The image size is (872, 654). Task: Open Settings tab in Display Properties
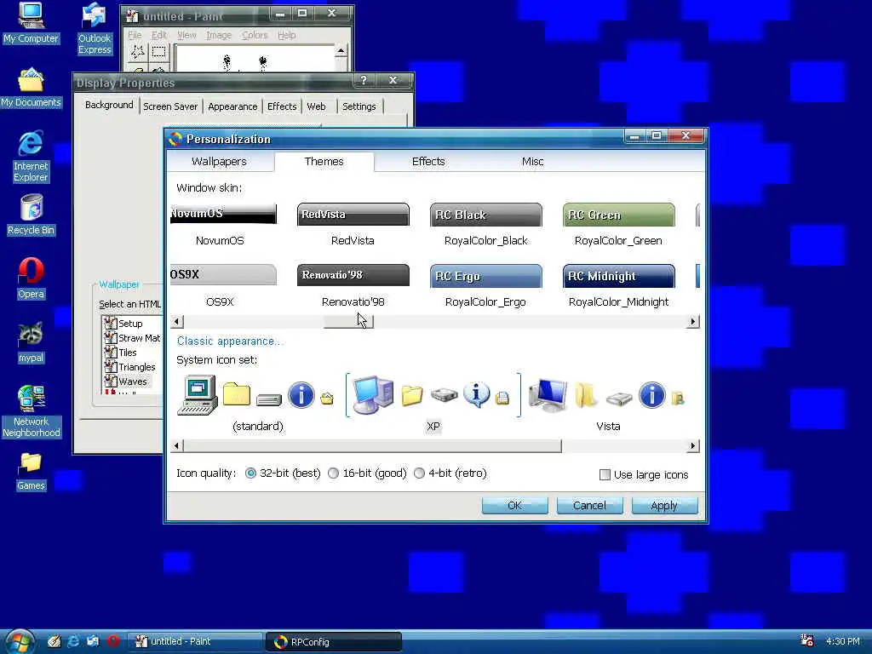pos(359,106)
